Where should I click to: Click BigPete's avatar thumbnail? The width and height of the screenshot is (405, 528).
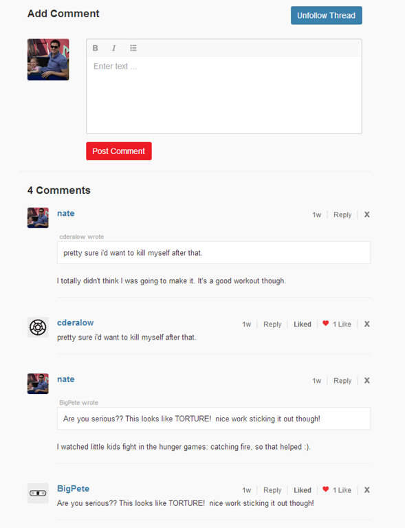(38, 494)
